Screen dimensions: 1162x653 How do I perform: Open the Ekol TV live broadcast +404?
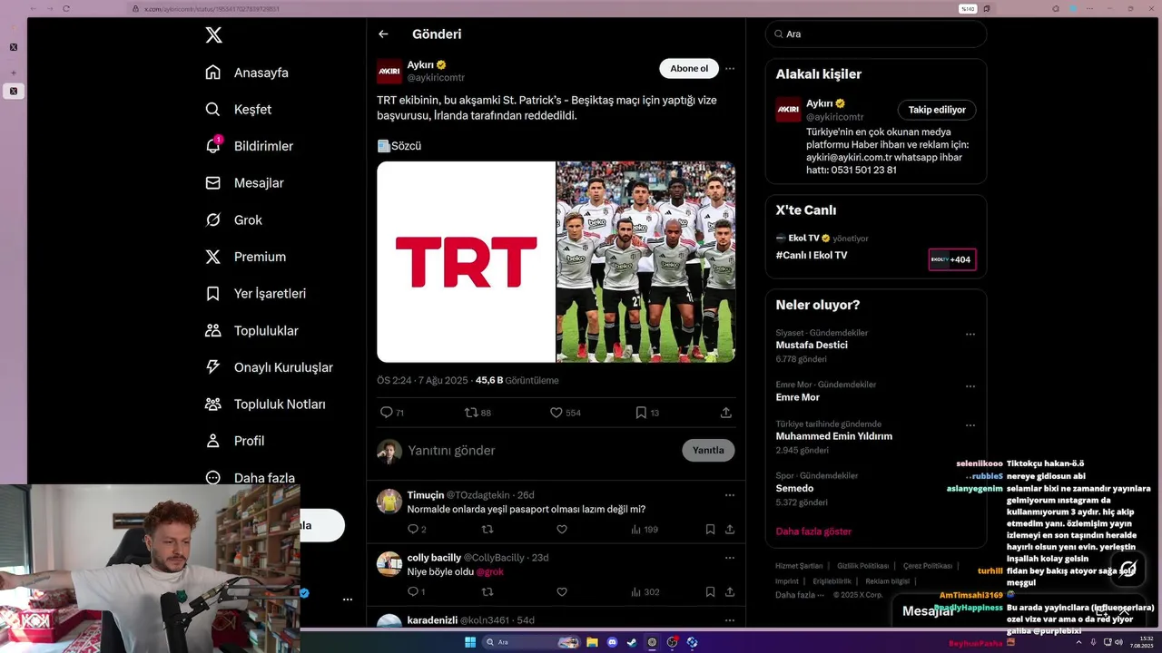coord(951,259)
